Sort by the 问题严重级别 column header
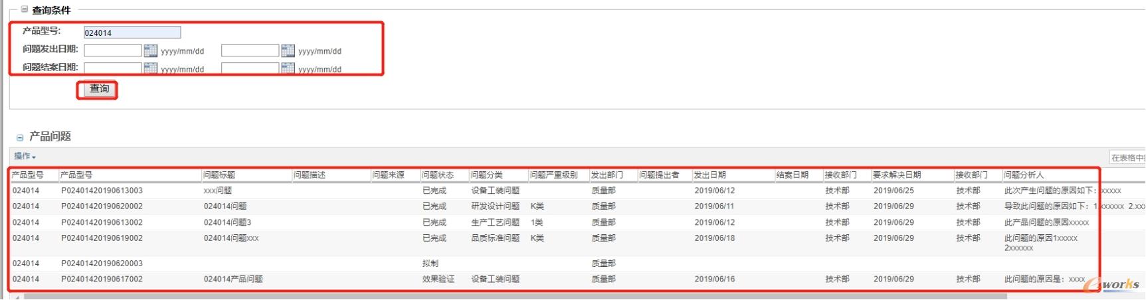Viewport: 1146px width, 300px height. 553,175
